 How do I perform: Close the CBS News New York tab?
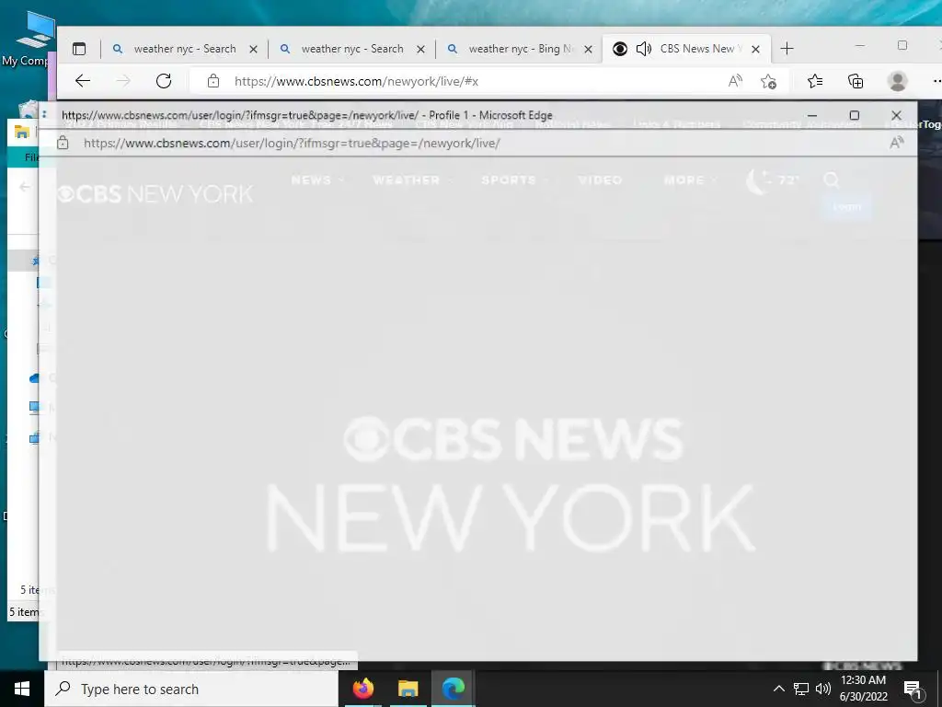(x=756, y=50)
